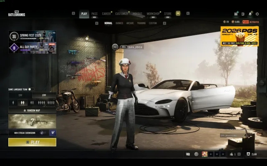Image resolution: width=267 pixels, height=166 pixels.
Task: Click the yellow emblem icon after STORE
Action: (178, 13)
